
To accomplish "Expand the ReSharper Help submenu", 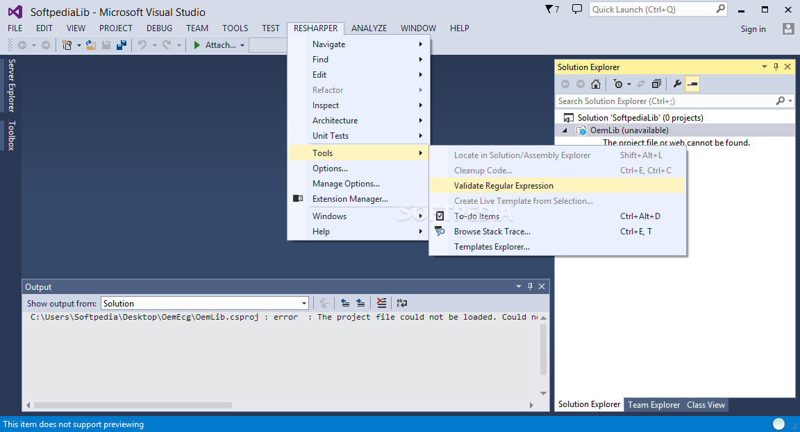I will point(358,232).
